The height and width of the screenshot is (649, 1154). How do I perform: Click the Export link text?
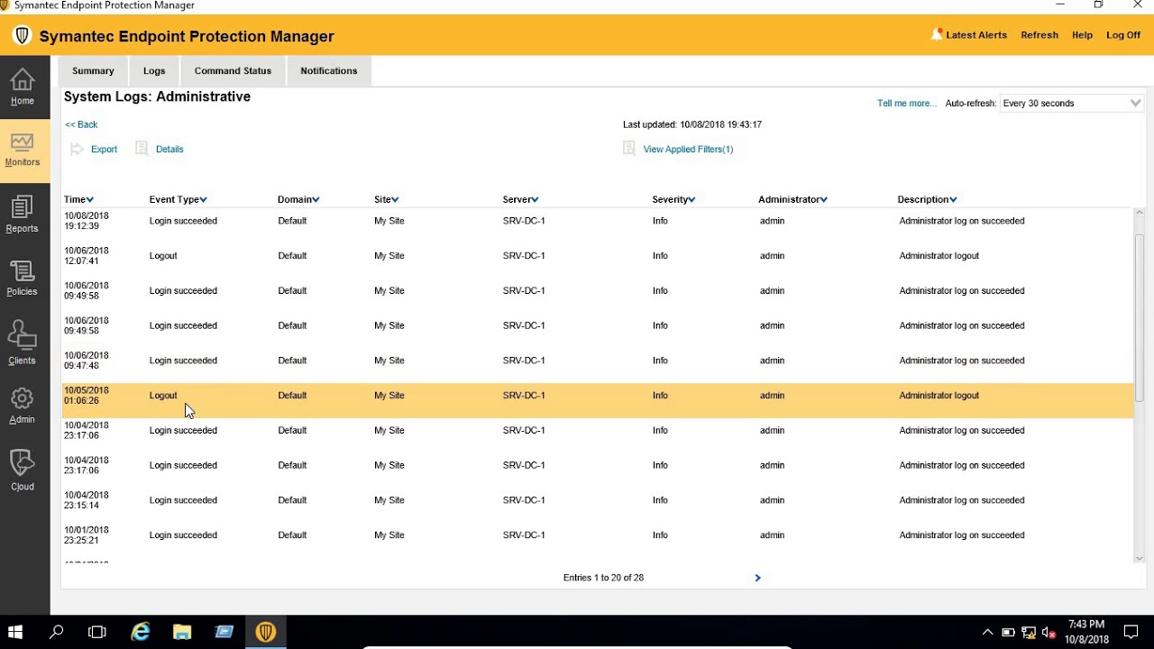tap(104, 149)
